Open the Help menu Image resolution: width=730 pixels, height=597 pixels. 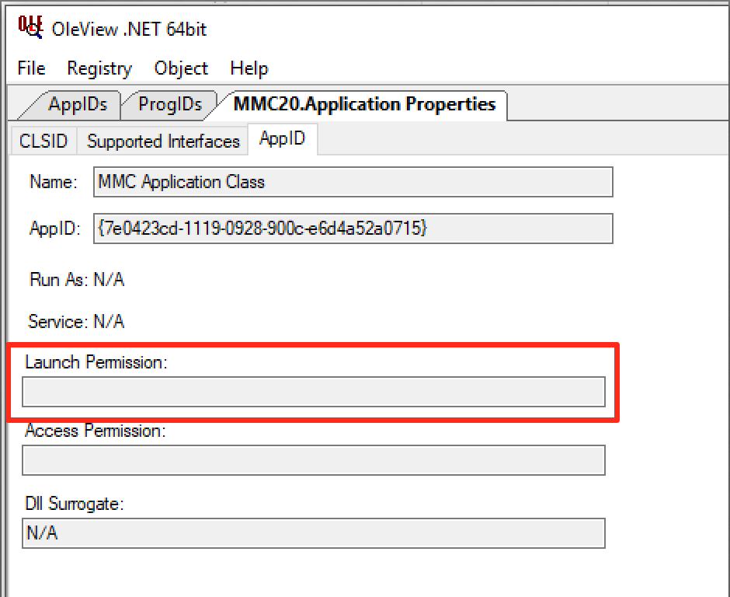pos(249,68)
